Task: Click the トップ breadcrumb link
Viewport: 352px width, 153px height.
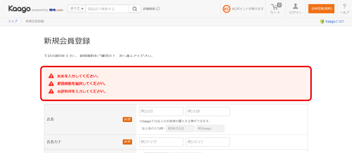Action: click(x=13, y=21)
